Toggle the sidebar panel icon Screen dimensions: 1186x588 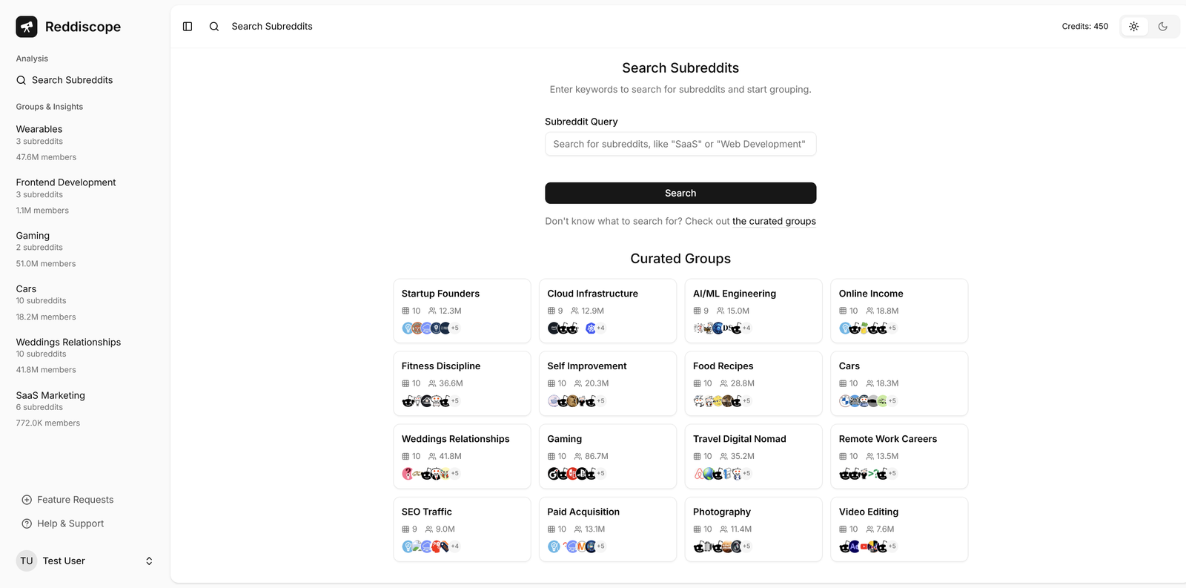[x=188, y=27]
